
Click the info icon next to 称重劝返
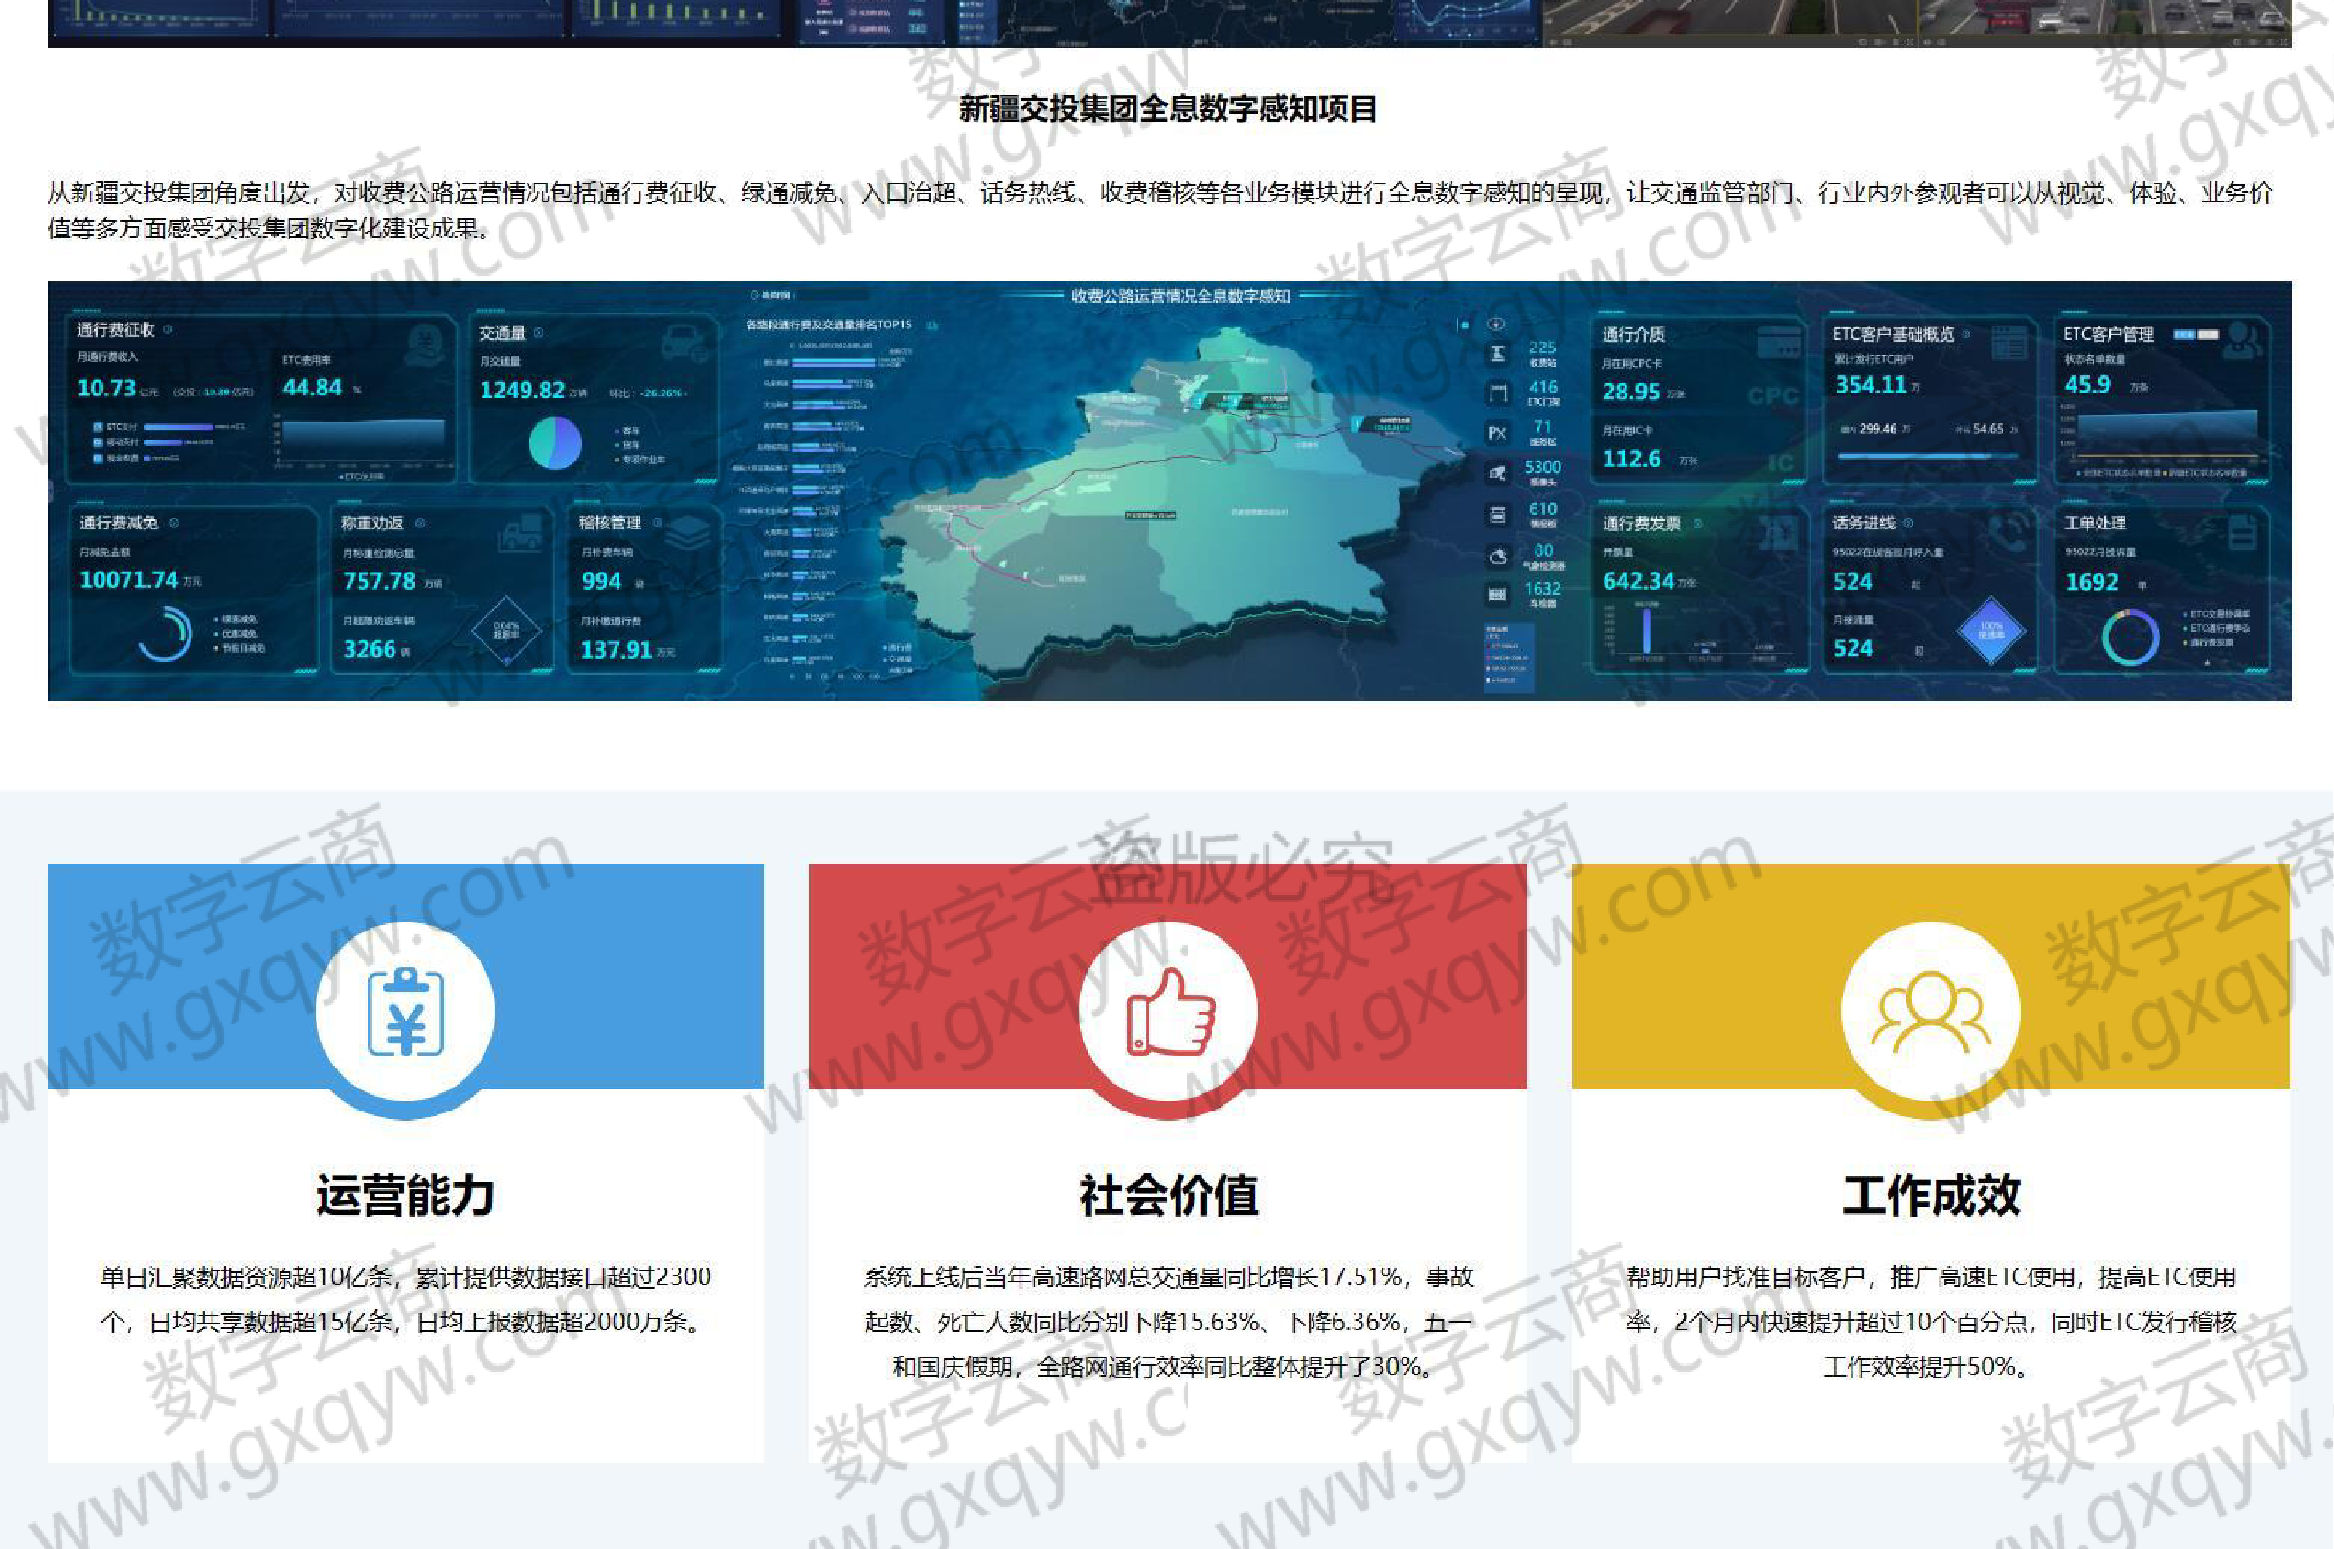(x=421, y=523)
